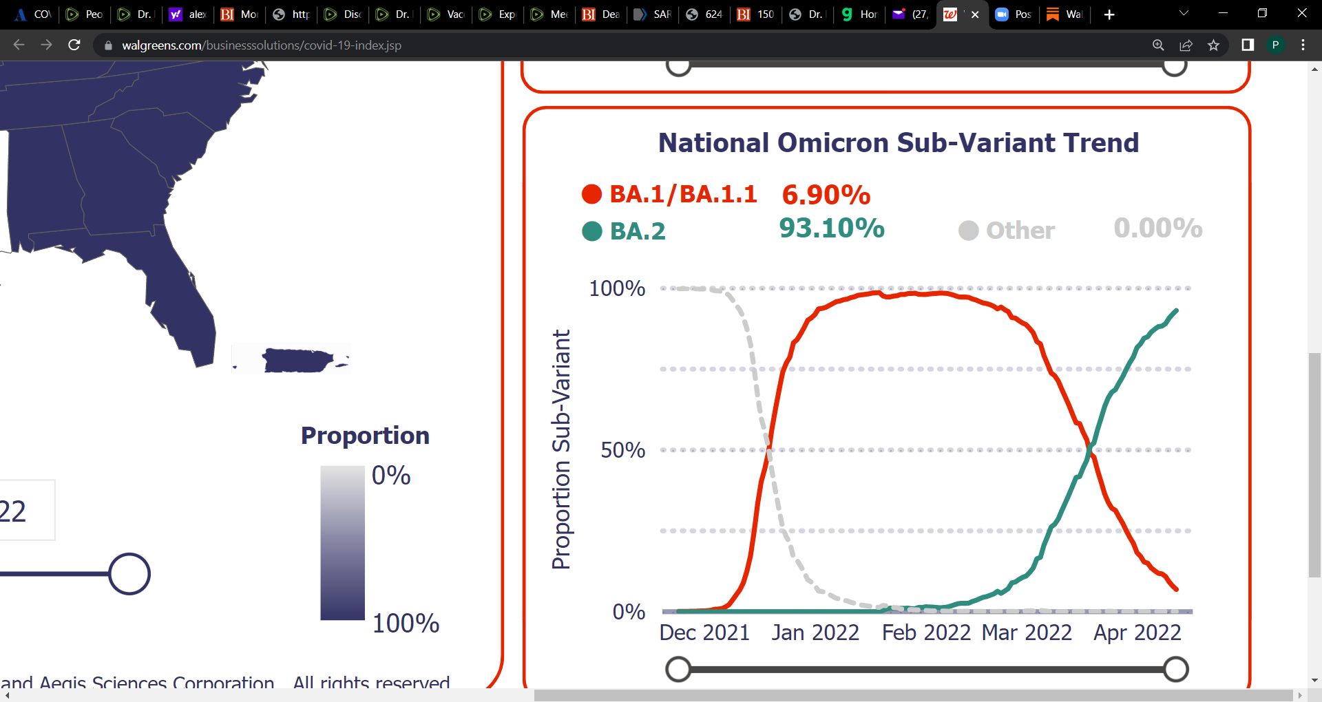This screenshot has height=702, width=1322.
Task: Reload the Walgreens page
Action: pos(74,45)
